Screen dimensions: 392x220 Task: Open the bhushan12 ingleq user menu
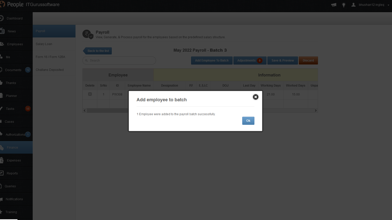click(x=371, y=5)
